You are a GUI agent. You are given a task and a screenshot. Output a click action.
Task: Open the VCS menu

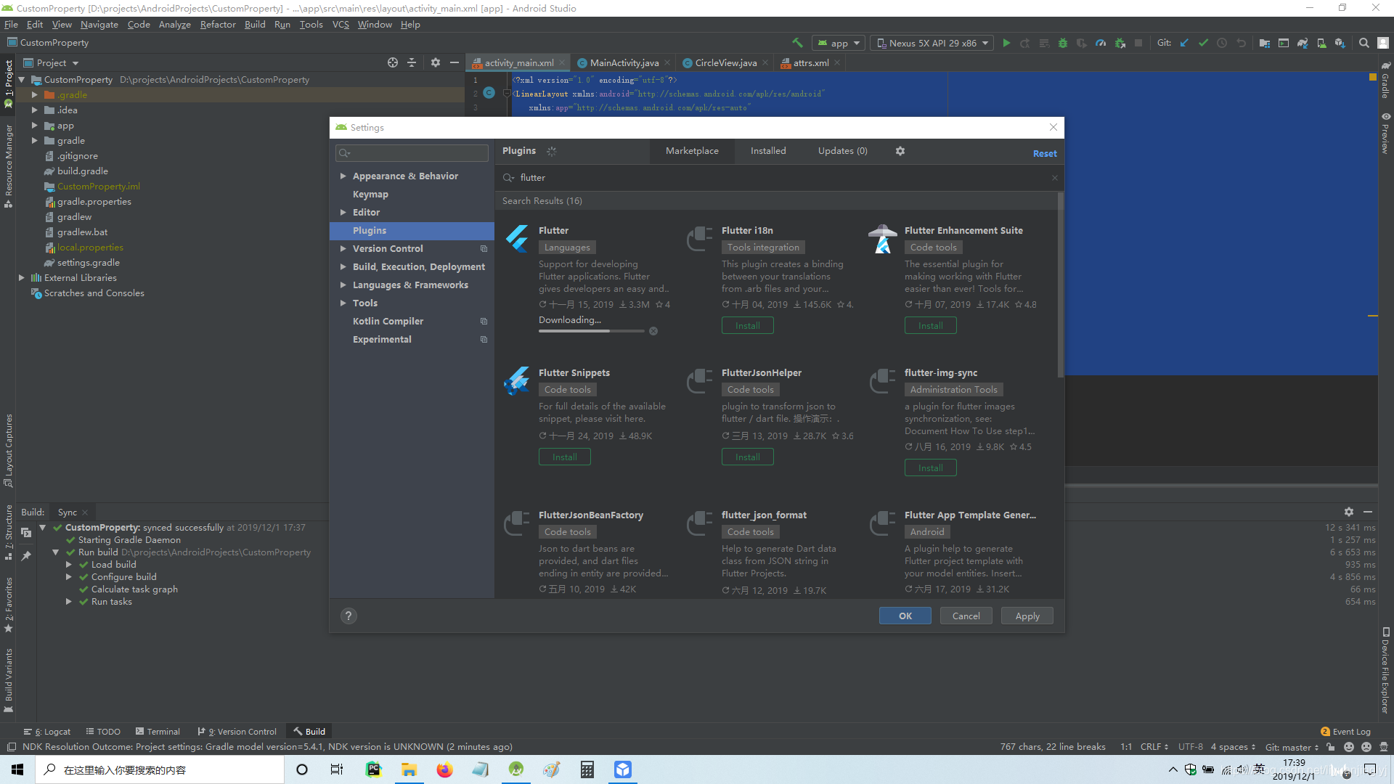[x=341, y=24]
